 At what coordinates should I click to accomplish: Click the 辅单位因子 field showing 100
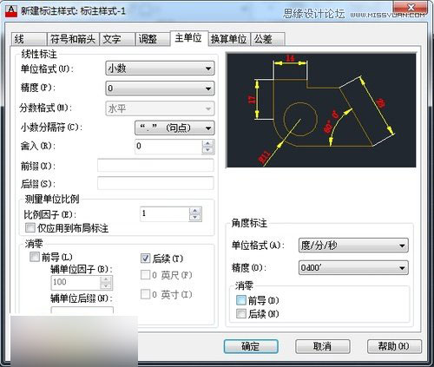click(76, 282)
